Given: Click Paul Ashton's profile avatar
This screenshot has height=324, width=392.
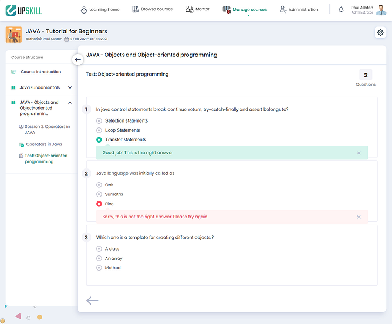Looking at the screenshot, I should pos(381,10).
